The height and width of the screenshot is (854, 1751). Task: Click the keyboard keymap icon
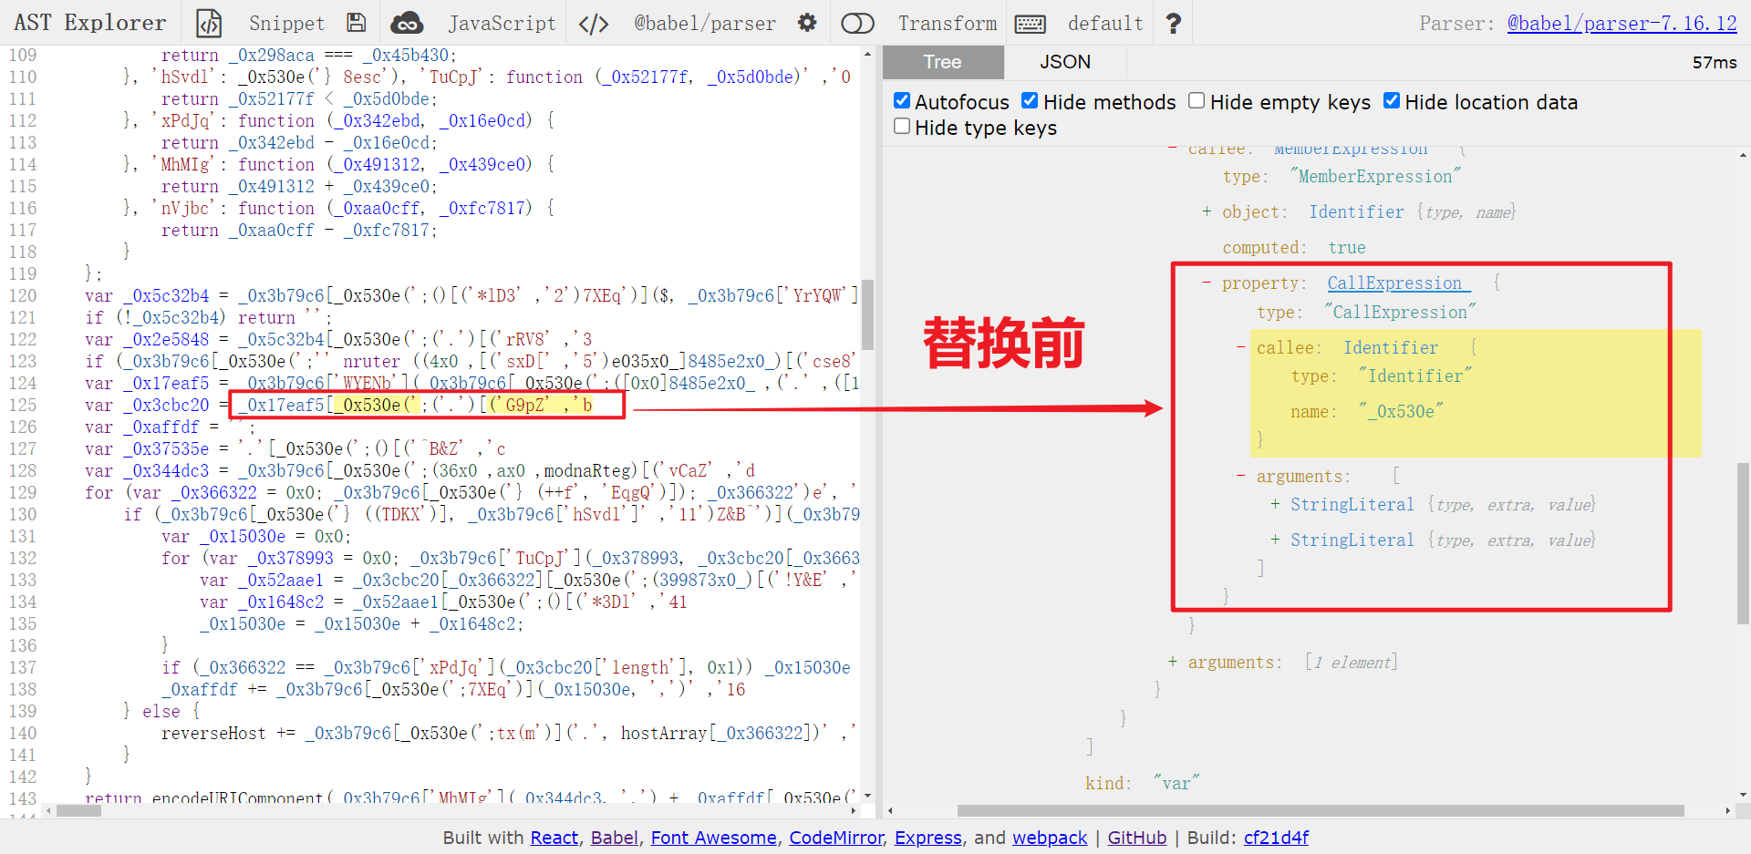click(x=1031, y=24)
